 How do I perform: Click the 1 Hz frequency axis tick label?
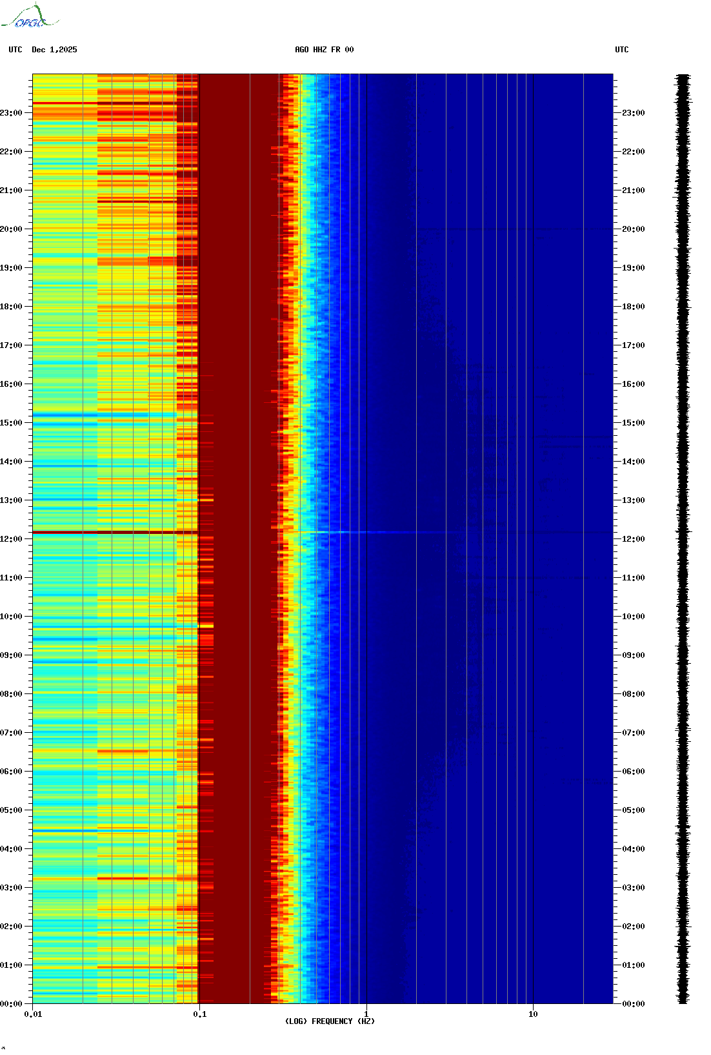click(x=366, y=1014)
